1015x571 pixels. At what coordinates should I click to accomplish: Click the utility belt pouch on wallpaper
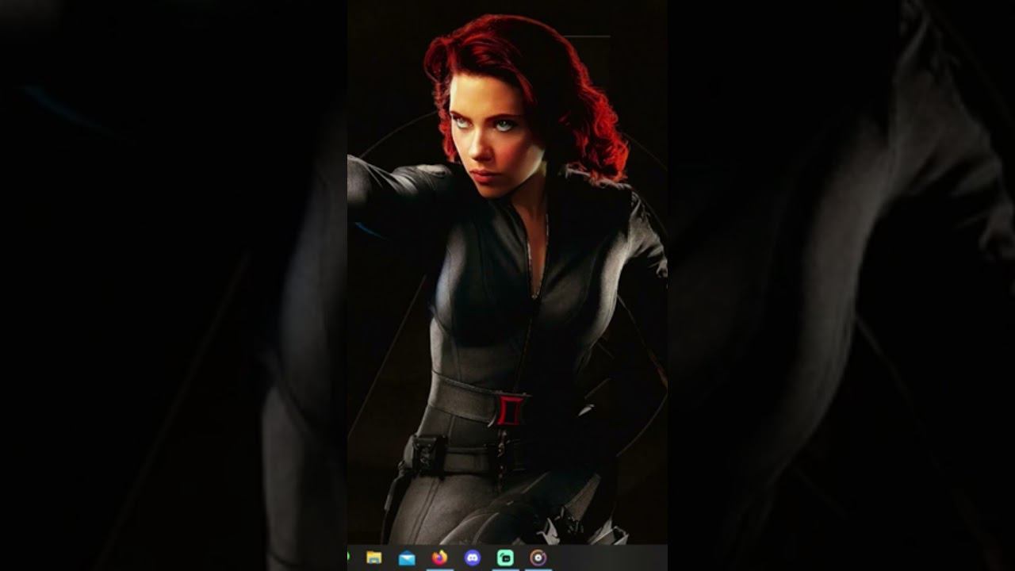point(427,455)
